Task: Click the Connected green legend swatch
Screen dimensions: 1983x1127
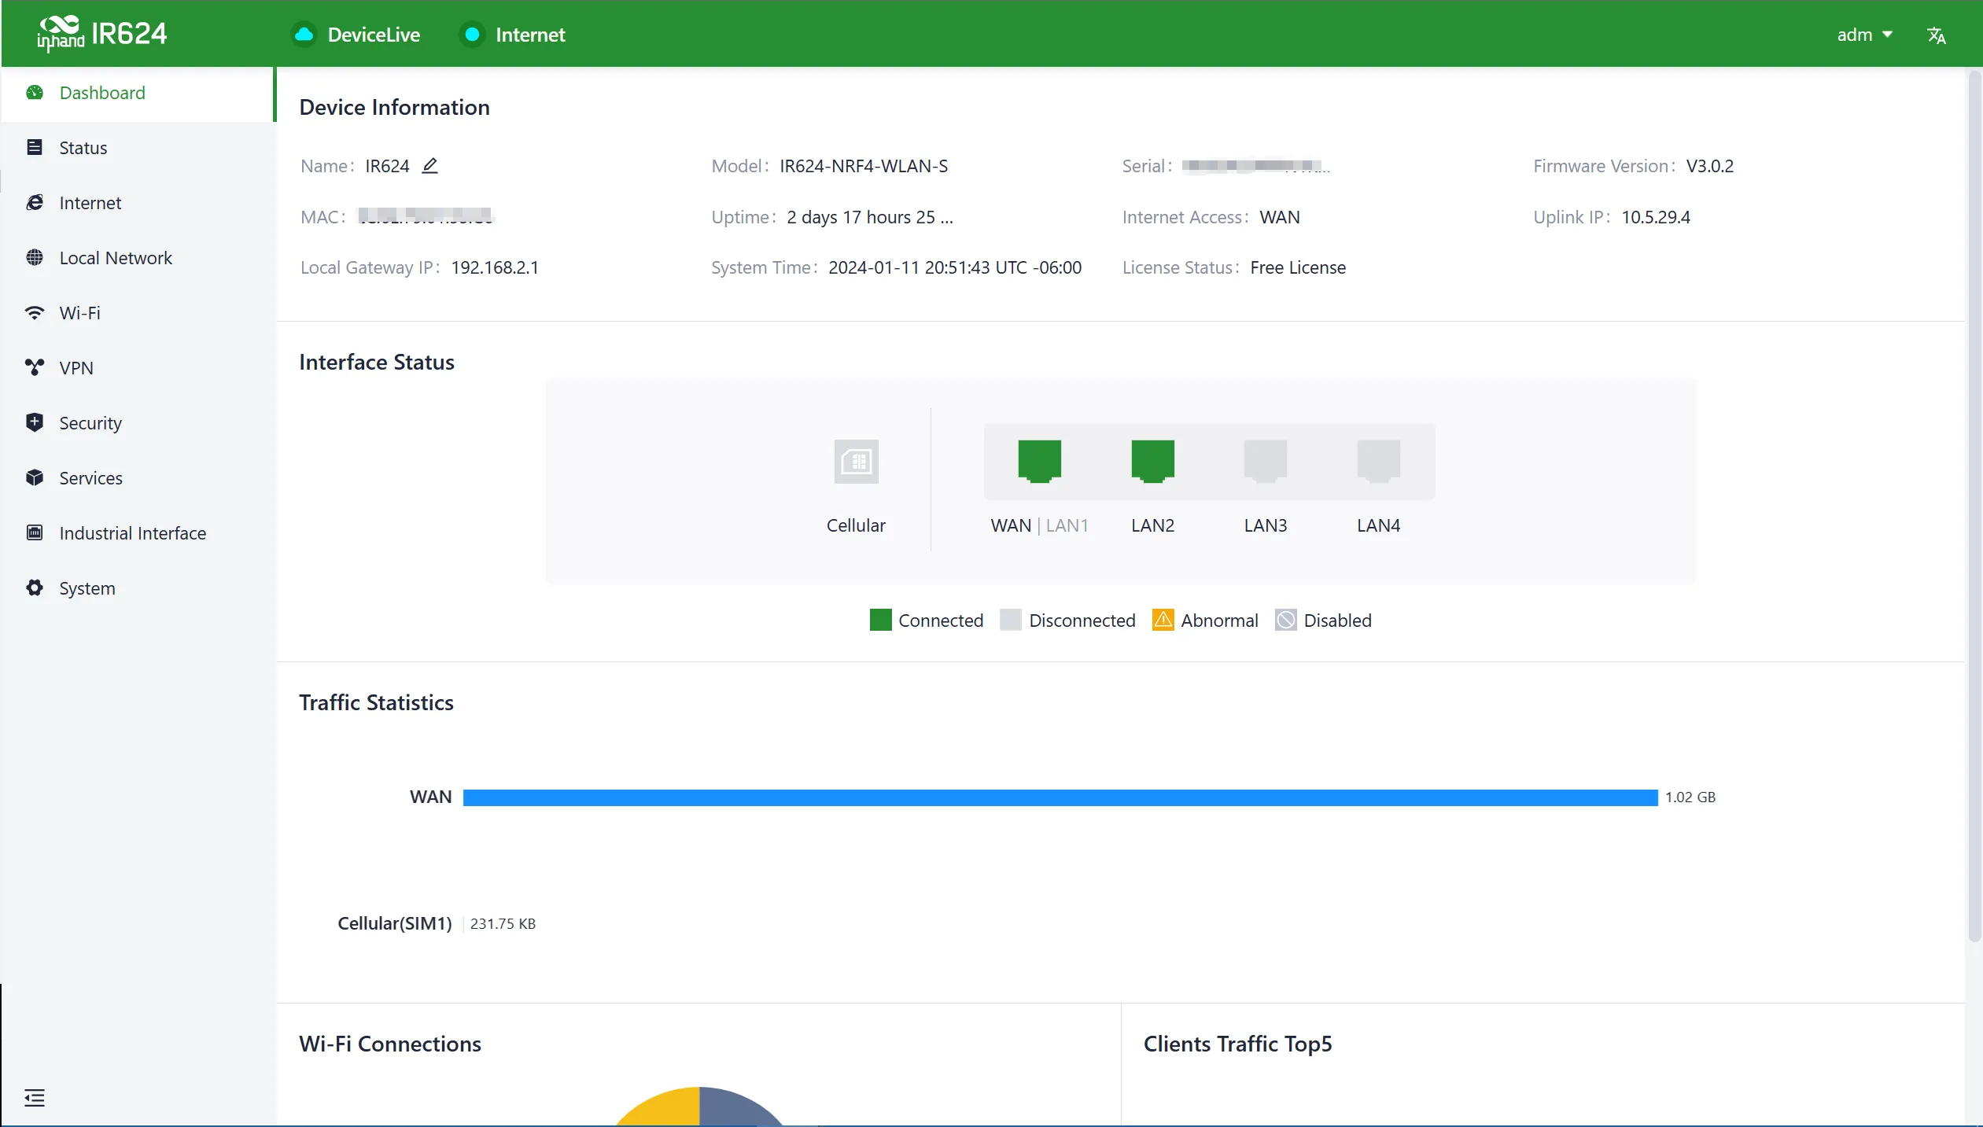Action: click(x=880, y=620)
